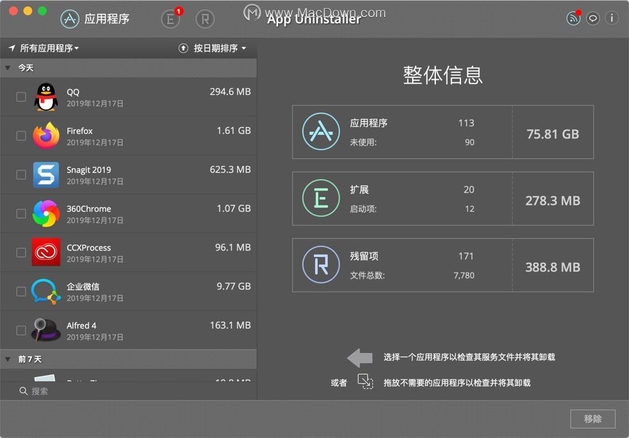Click the 未使用 label
629x438 pixels.
[x=363, y=142]
